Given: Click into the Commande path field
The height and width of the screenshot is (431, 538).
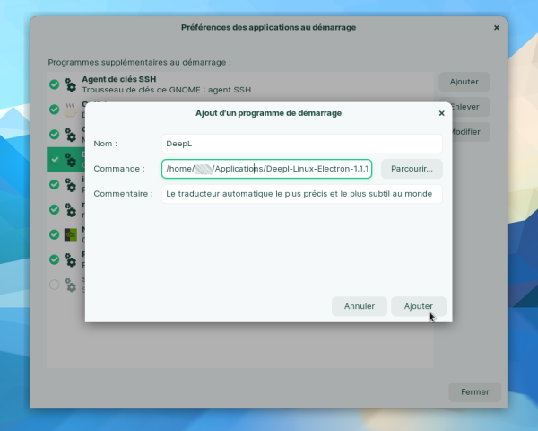Looking at the screenshot, I should 266,168.
